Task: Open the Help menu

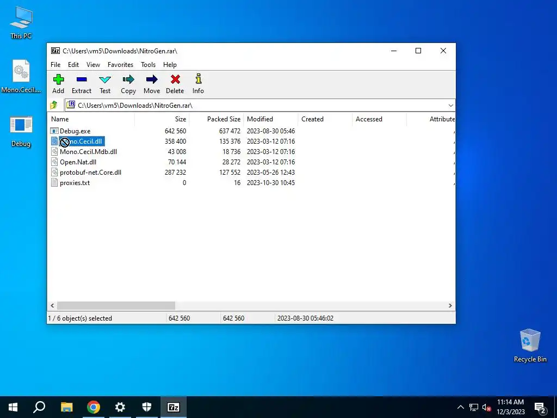Action: point(170,65)
